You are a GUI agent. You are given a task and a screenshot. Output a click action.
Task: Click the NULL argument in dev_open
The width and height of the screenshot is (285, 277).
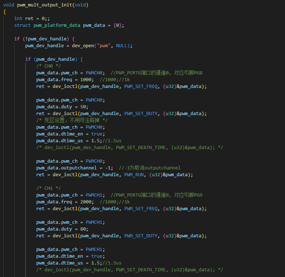122,46
